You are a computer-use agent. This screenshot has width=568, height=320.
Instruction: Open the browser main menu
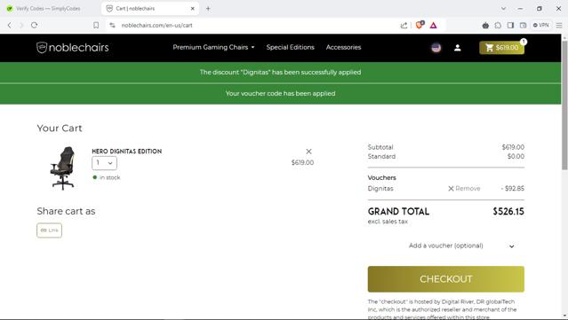pyautogui.click(x=559, y=26)
